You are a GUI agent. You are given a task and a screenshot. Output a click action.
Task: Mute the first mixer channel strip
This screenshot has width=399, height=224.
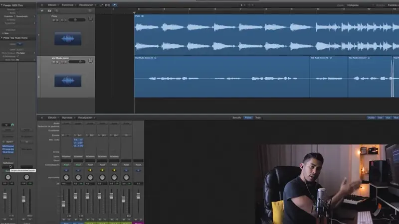(64, 220)
